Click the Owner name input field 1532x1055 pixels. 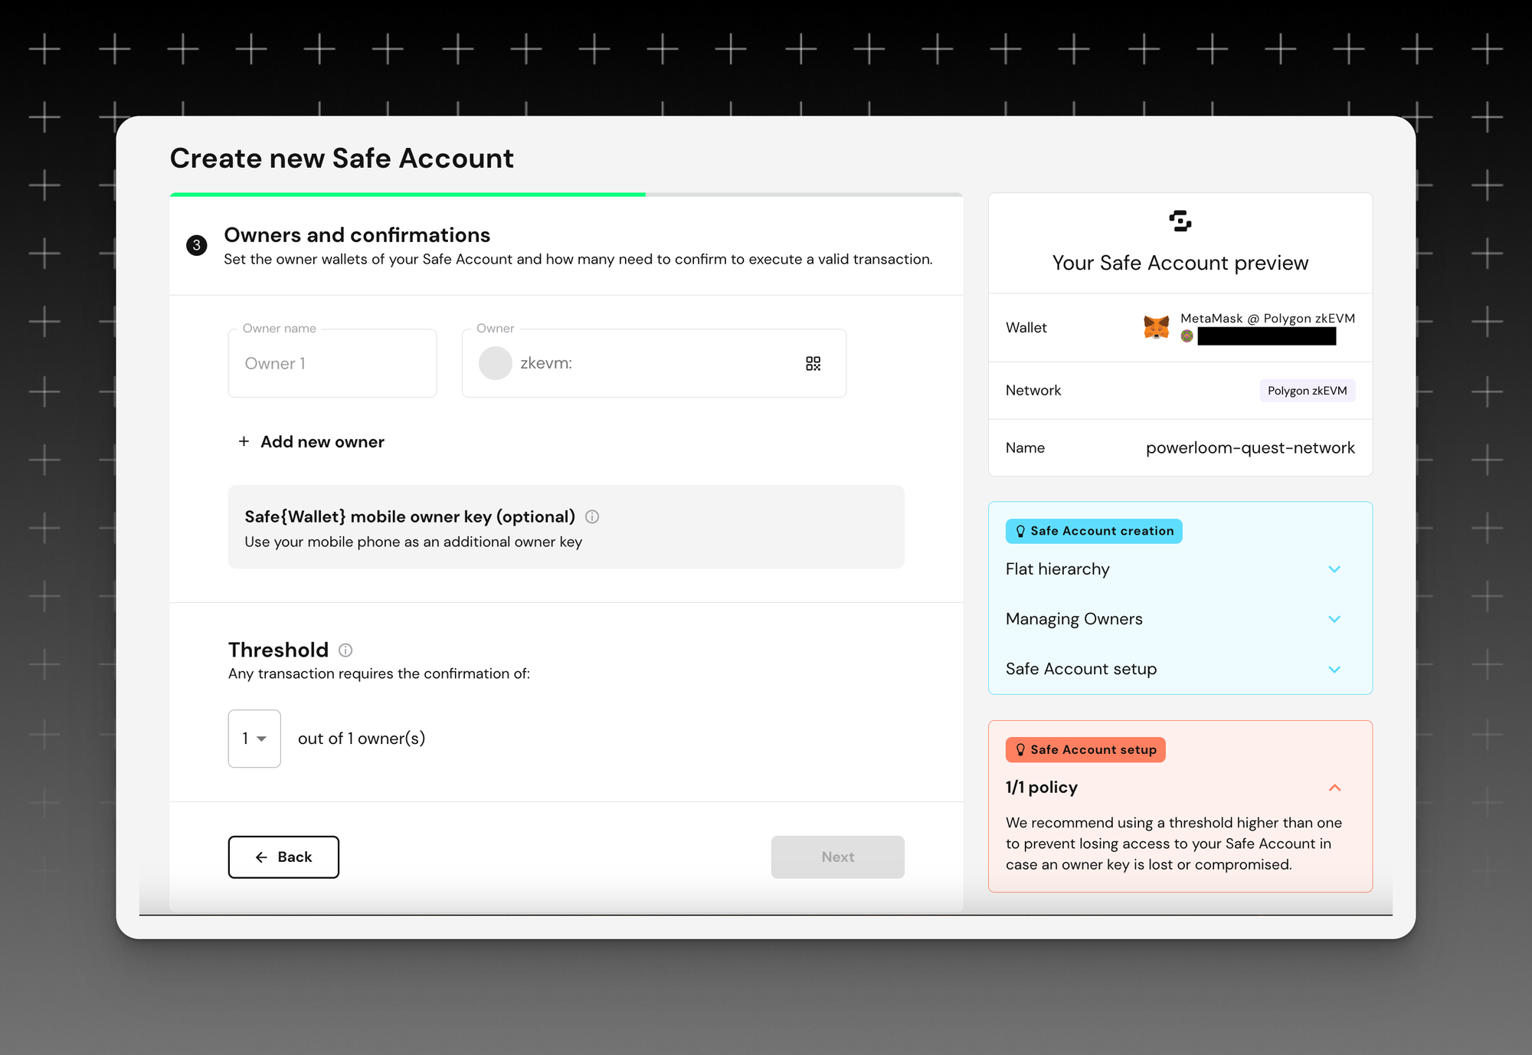[332, 363]
